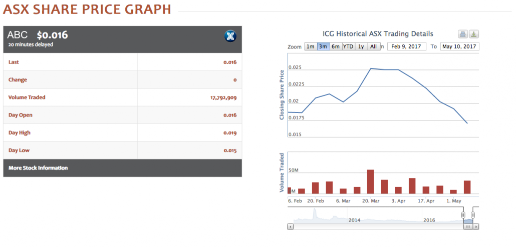Edit the Feb 9, 2017 start date field

tap(407, 46)
